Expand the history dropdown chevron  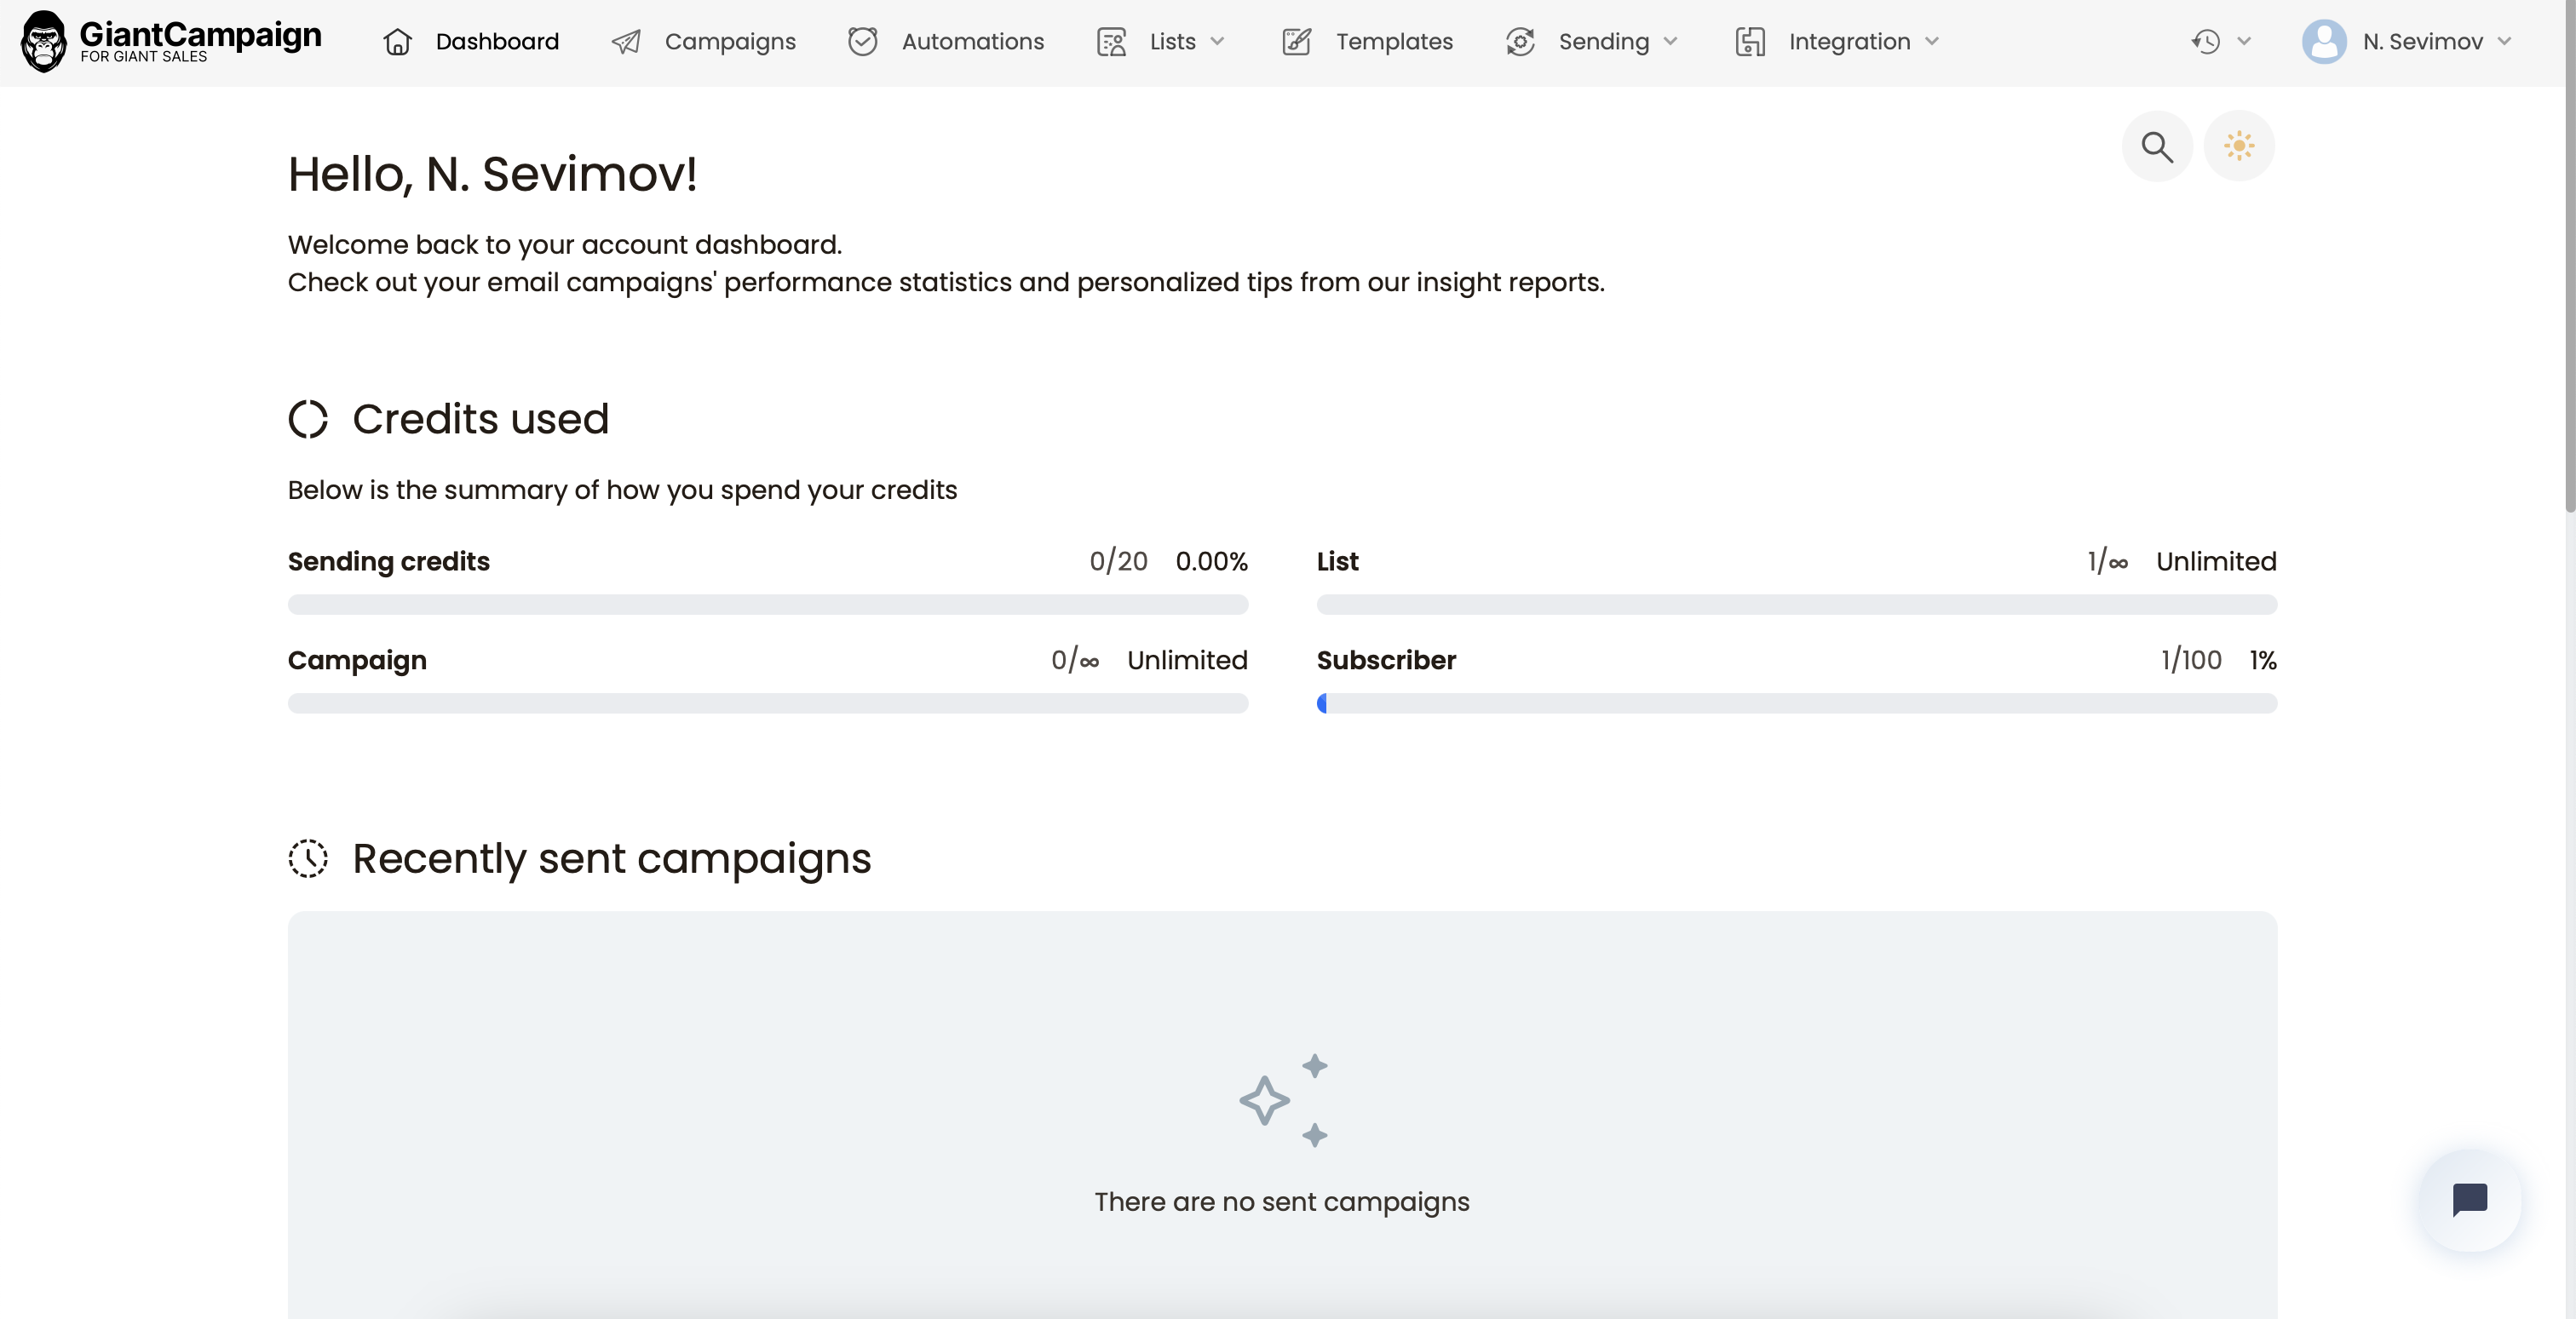[x=2244, y=42]
